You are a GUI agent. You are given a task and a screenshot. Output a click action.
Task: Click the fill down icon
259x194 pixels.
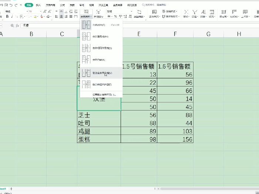coord(212,12)
